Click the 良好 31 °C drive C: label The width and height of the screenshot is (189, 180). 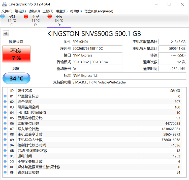click(x=12, y=20)
